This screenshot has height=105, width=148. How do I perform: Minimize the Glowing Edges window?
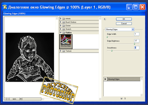[129, 7]
